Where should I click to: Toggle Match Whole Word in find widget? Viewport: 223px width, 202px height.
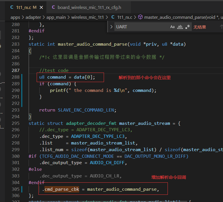180,27
